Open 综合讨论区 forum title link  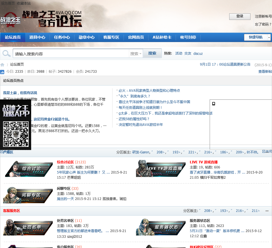pos(65,162)
